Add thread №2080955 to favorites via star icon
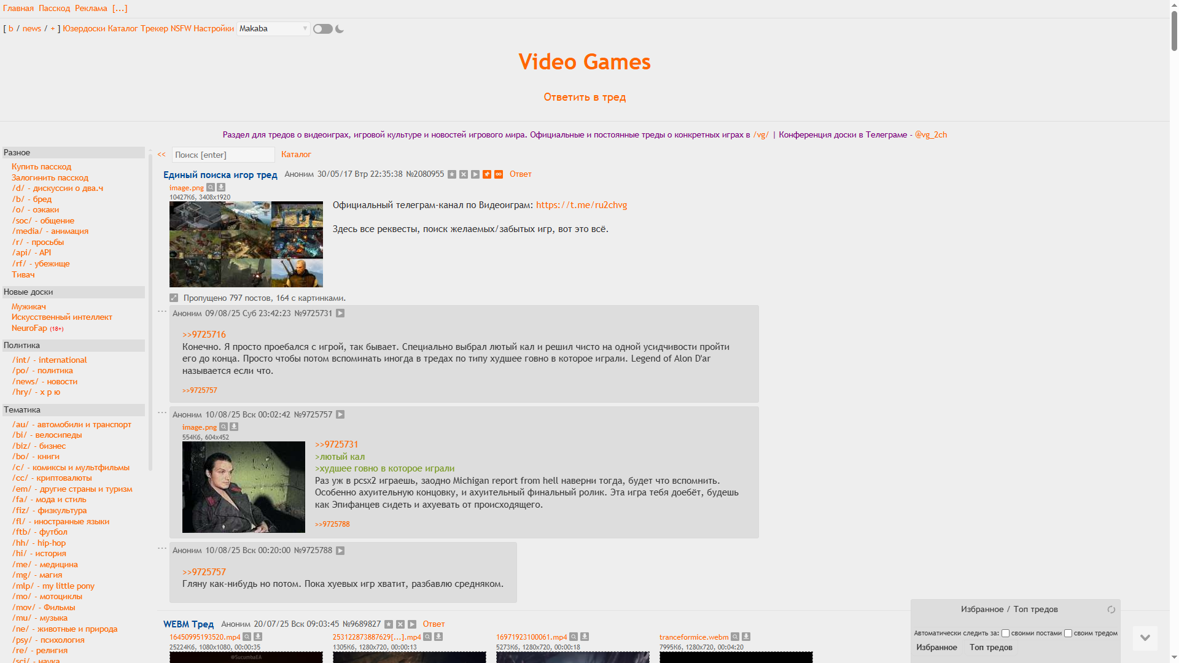Viewport: 1179px width, 663px height. [x=452, y=174]
